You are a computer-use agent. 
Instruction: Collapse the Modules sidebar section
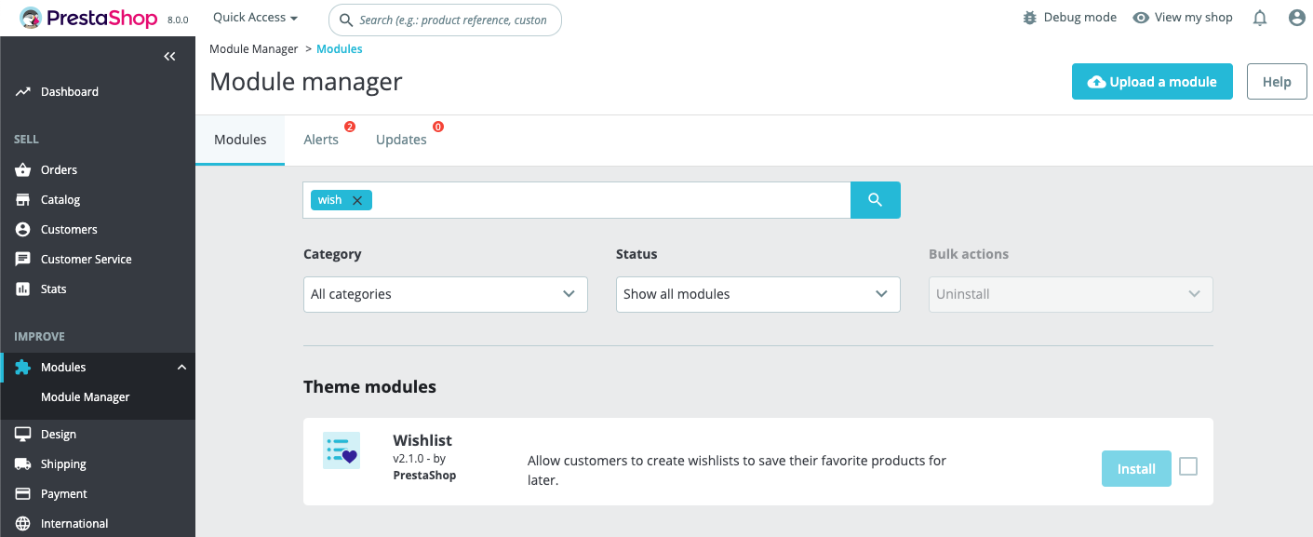[x=181, y=368]
